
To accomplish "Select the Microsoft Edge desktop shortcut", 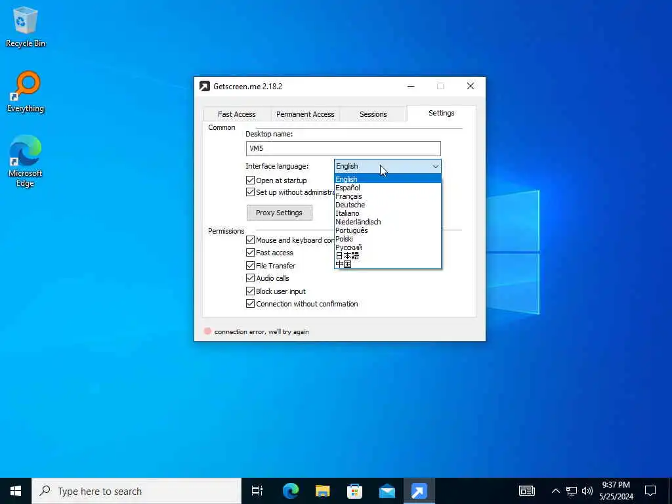I will [x=26, y=161].
